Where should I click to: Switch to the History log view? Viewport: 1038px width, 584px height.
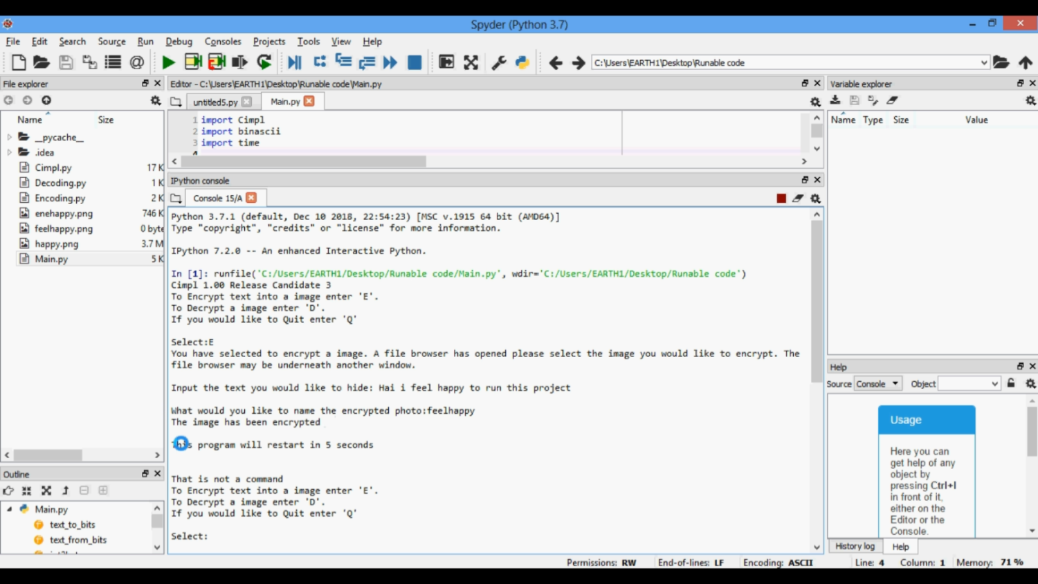pyautogui.click(x=855, y=546)
